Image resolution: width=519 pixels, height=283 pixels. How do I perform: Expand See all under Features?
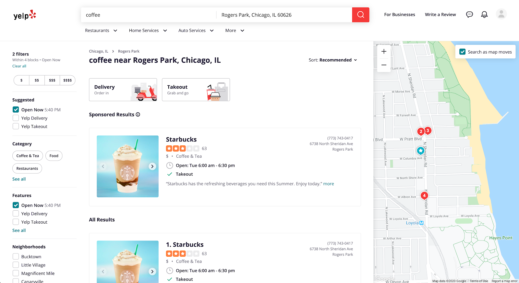(x=19, y=230)
